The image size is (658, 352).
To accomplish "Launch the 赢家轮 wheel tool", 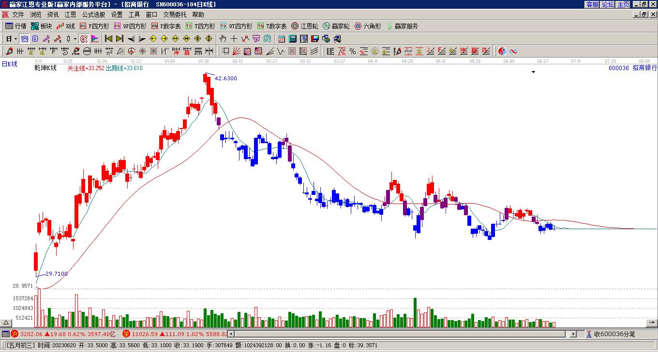I will click(x=336, y=26).
